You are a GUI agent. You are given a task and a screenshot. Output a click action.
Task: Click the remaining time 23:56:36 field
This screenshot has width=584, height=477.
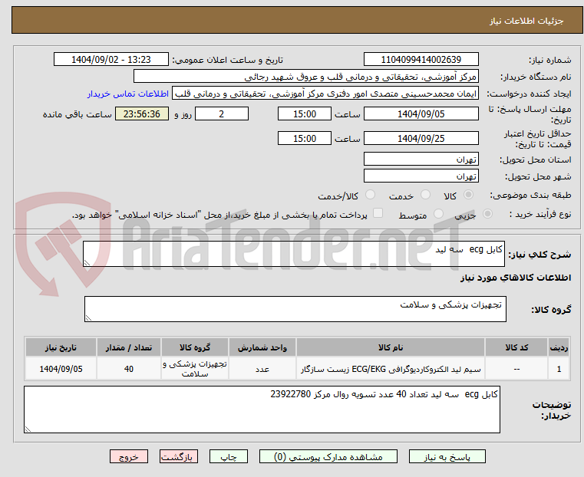pyautogui.click(x=142, y=113)
